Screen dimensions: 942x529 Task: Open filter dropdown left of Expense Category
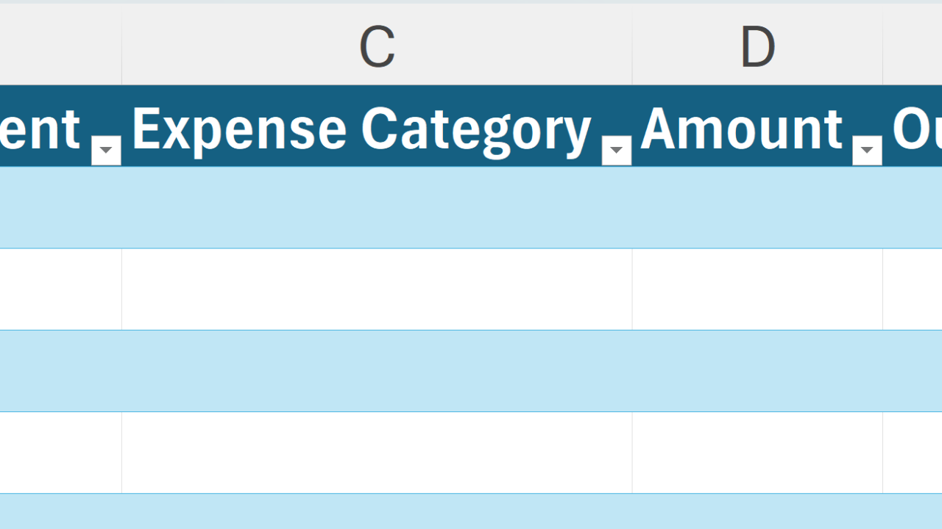106,151
